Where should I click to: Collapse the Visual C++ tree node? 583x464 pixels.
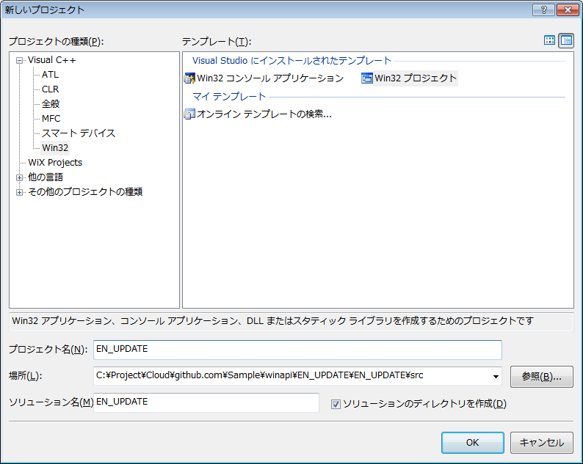click(19, 60)
